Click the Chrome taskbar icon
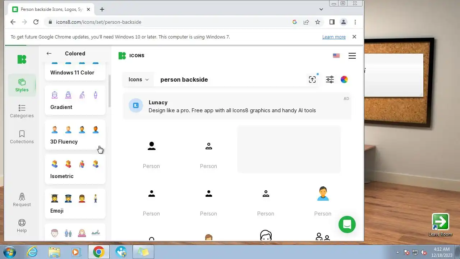 [x=98, y=252]
